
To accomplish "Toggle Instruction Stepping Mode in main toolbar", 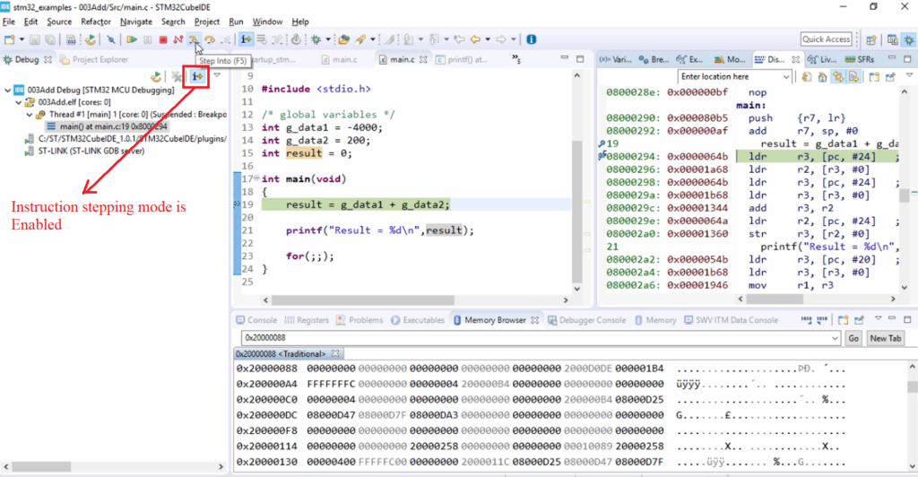I will coord(246,39).
